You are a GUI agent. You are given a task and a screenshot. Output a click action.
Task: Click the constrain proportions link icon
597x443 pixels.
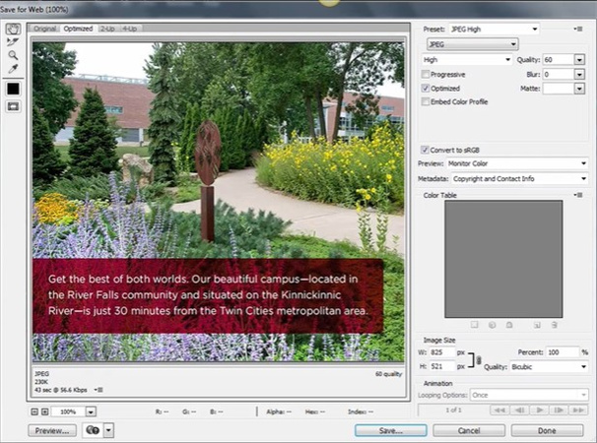pyautogui.click(x=479, y=359)
